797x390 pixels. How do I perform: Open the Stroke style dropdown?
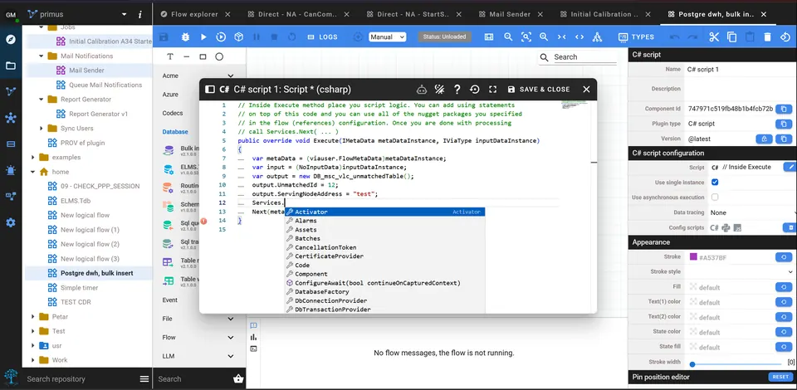(x=741, y=271)
